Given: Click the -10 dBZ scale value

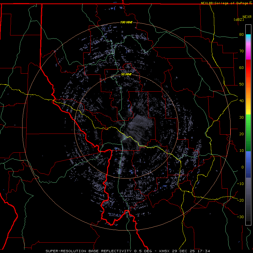Looking at the screenshot, I should [x=240, y=184].
